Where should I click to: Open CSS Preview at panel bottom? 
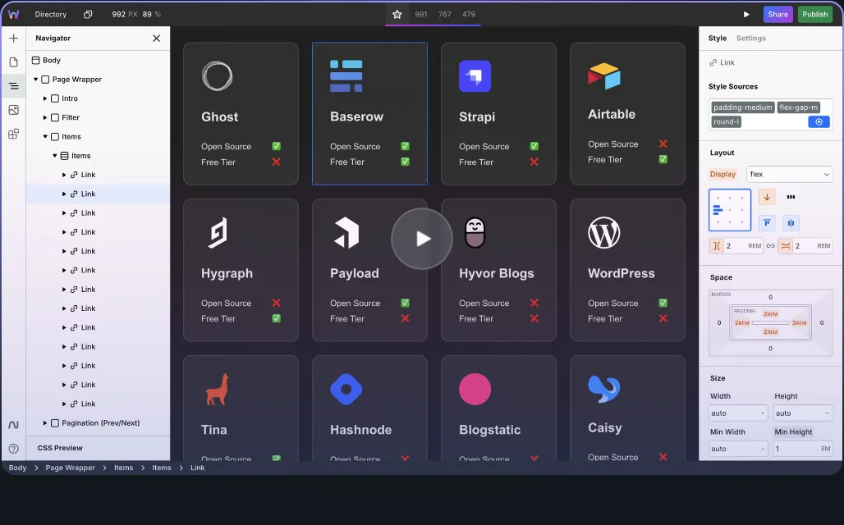[60, 448]
